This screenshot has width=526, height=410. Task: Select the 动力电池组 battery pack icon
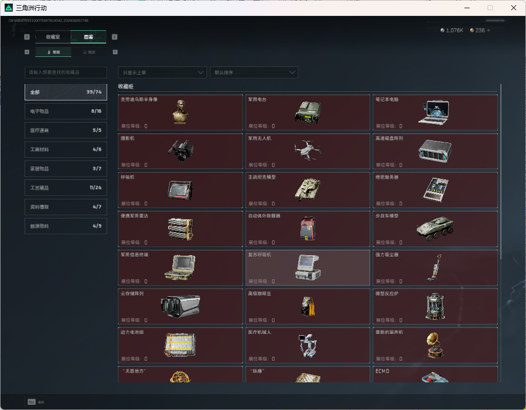pyautogui.click(x=180, y=345)
